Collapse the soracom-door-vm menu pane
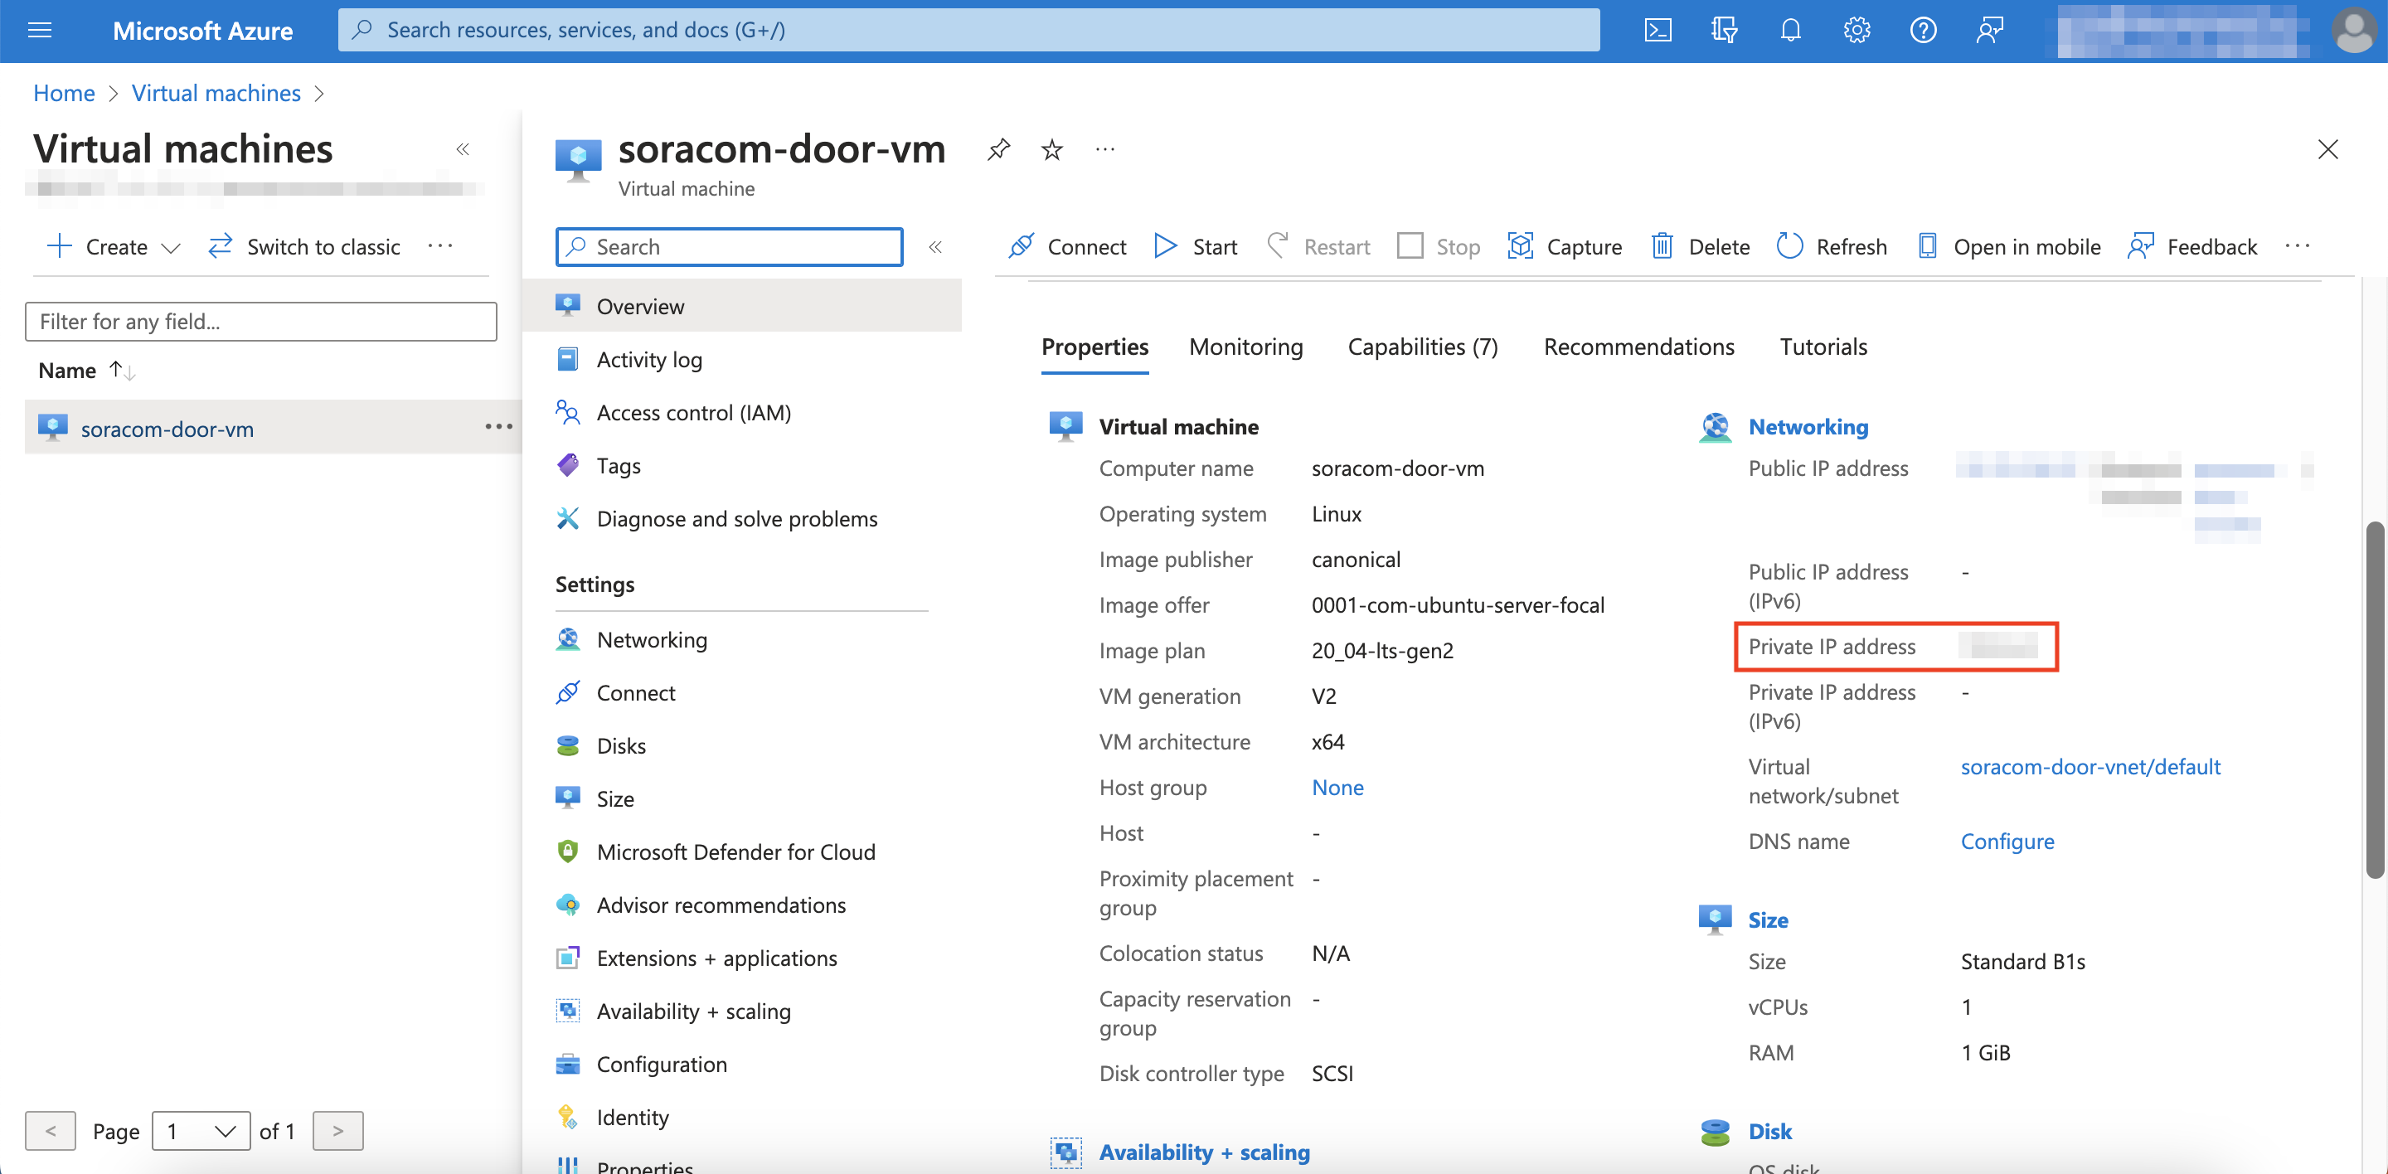 click(x=936, y=246)
